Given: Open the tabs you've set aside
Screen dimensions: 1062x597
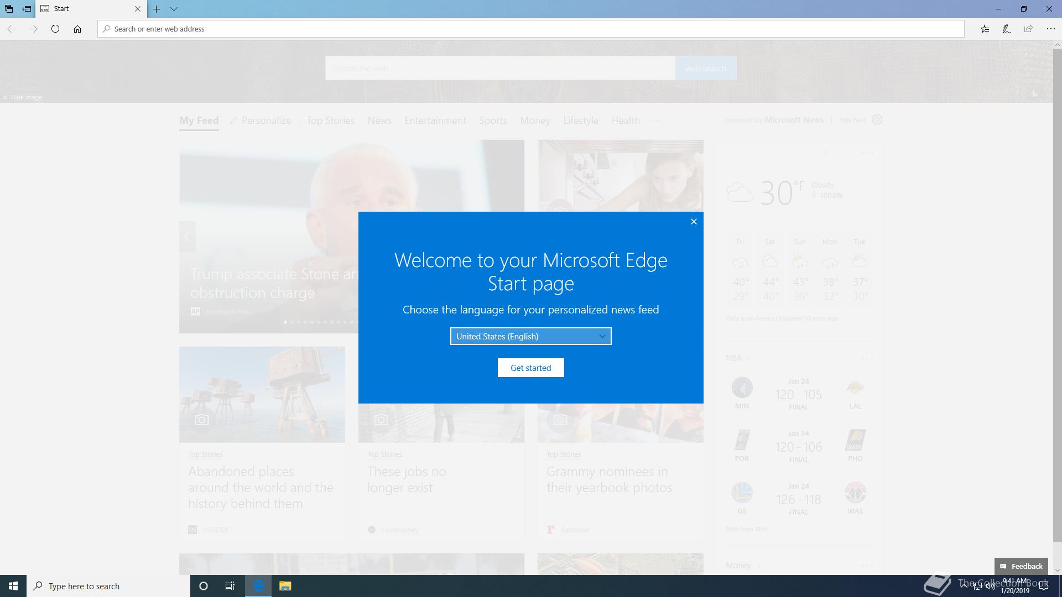Looking at the screenshot, I should point(9,9).
